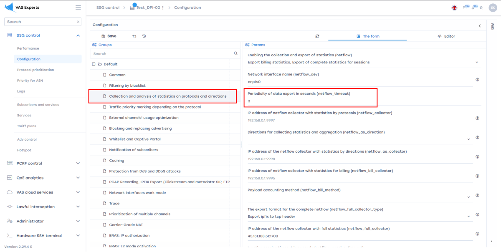Collapse the configuration panel with left chevron
The height and width of the screenshot is (252, 501).
tap(479, 25)
